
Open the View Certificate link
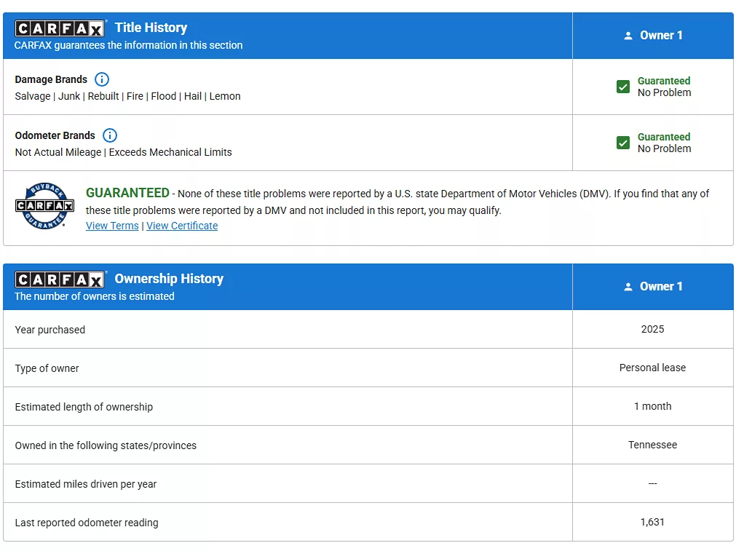[x=182, y=226]
